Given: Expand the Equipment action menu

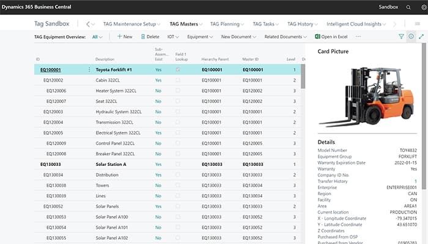Looking at the screenshot, I should (x=200, y=37).
